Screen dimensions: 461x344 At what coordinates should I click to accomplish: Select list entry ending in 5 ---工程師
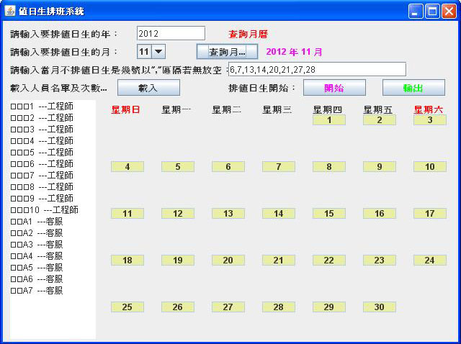53,152
